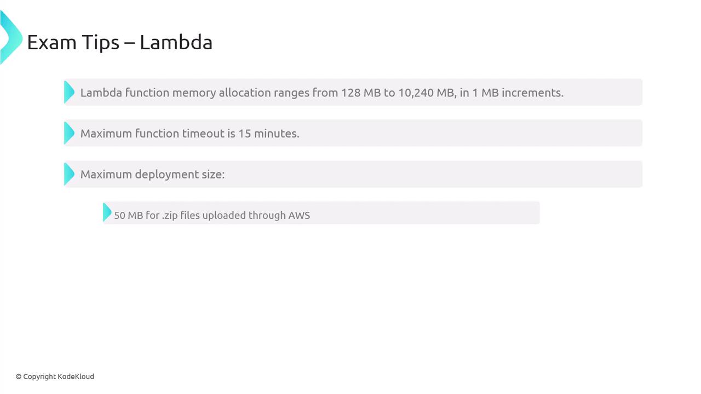Click the copyright symbol in the footer
The width and height of the screenshot is (701, 394).
pyautogui.click(x=19, y=376)
